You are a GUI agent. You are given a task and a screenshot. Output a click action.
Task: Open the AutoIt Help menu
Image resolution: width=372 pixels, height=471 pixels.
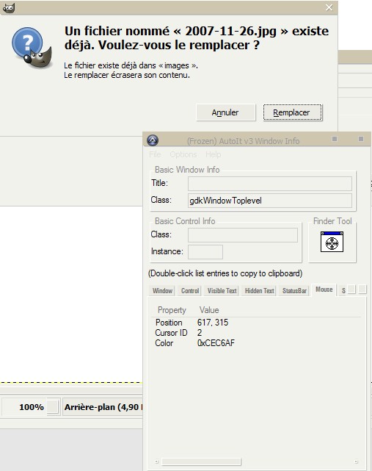click(x=214, y=154)
